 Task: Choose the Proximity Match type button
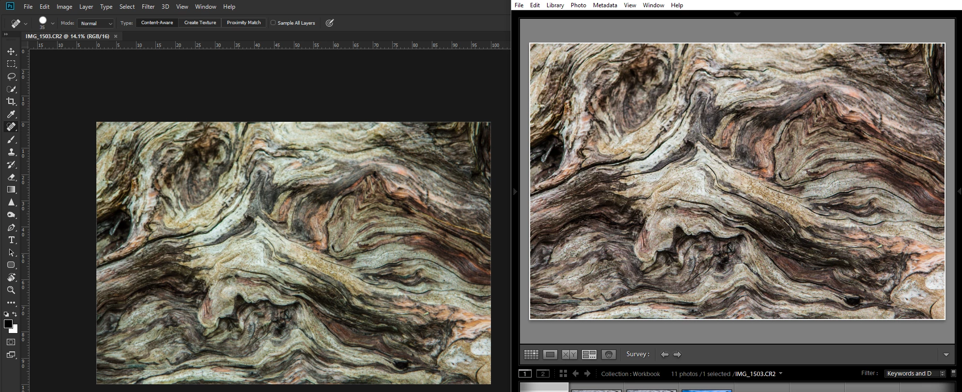[244, 23]
